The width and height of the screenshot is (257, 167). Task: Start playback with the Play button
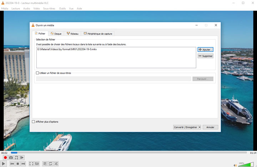[x=4, y=163]
